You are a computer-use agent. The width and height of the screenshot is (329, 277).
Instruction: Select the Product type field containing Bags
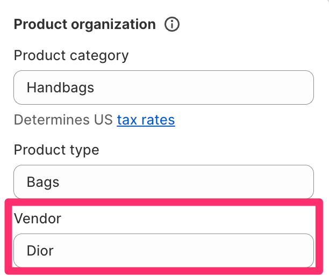[x=163, y=181]
